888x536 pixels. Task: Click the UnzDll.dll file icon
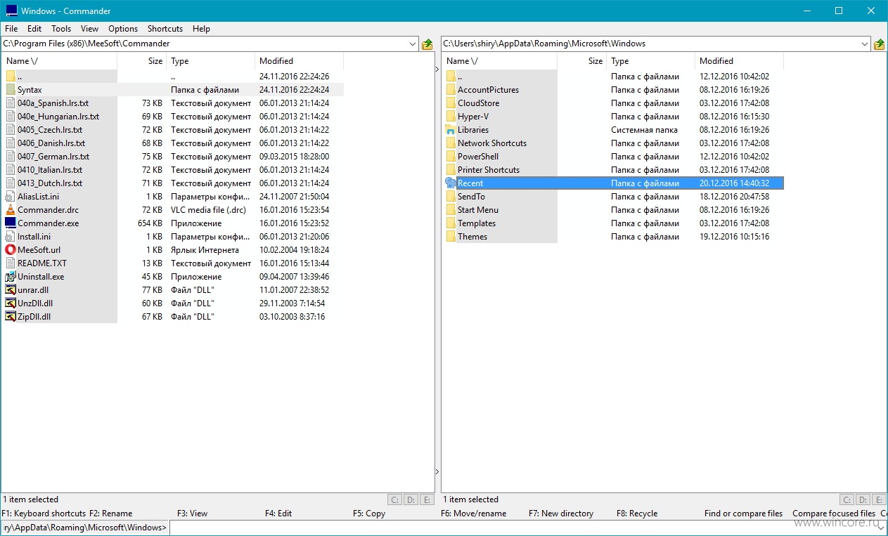click(11, 303)
